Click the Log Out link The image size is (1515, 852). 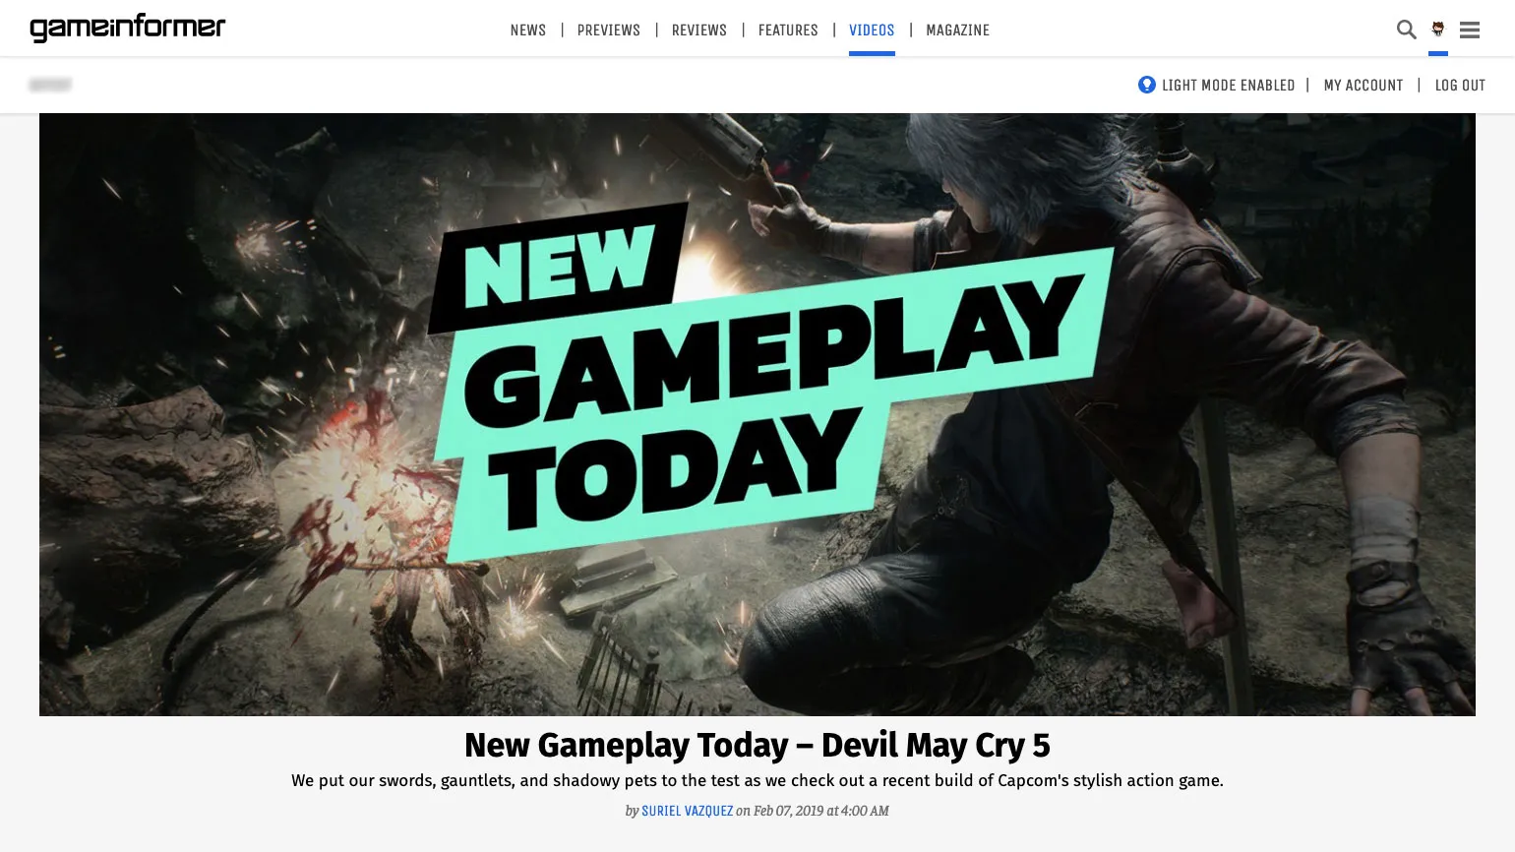pyautogui.click(x=1460, y=86)
